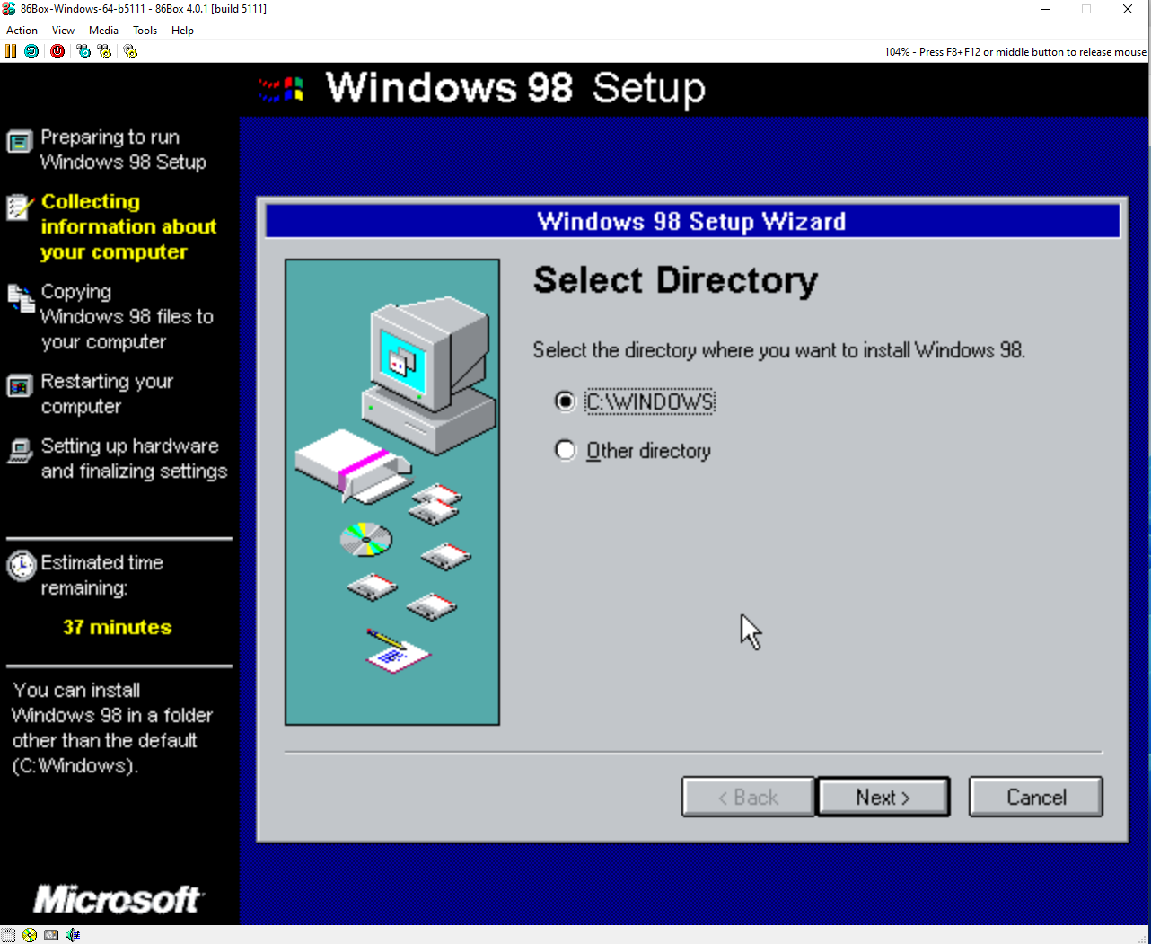
Task: Click the icon beside Preparing to run Windows 98 Setup
Action: click(20, 142)
